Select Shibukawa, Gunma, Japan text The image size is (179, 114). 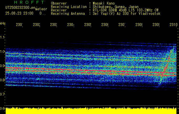(x=116, y=7)
